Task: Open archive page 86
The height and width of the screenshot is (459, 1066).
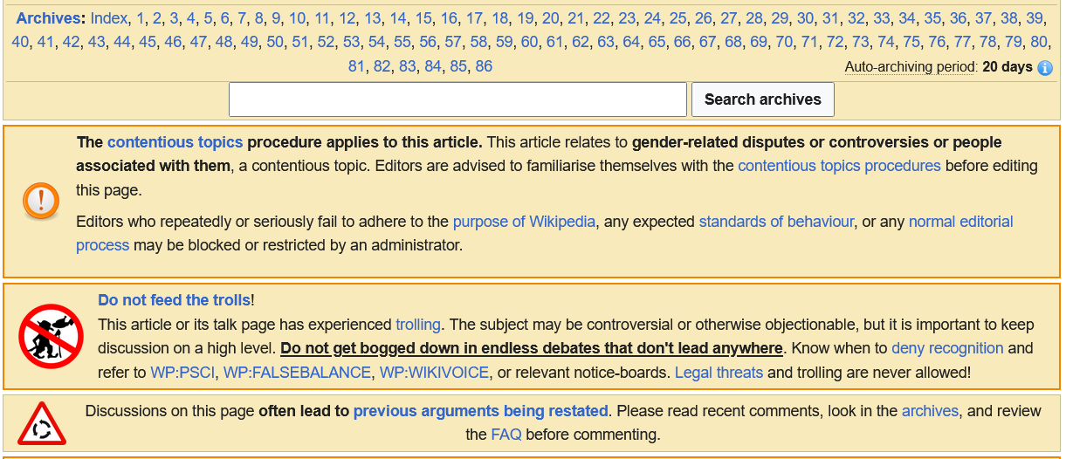Action: coord(484,66)
